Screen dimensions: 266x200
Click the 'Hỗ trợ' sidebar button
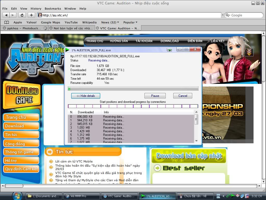(x=21, y=160)
